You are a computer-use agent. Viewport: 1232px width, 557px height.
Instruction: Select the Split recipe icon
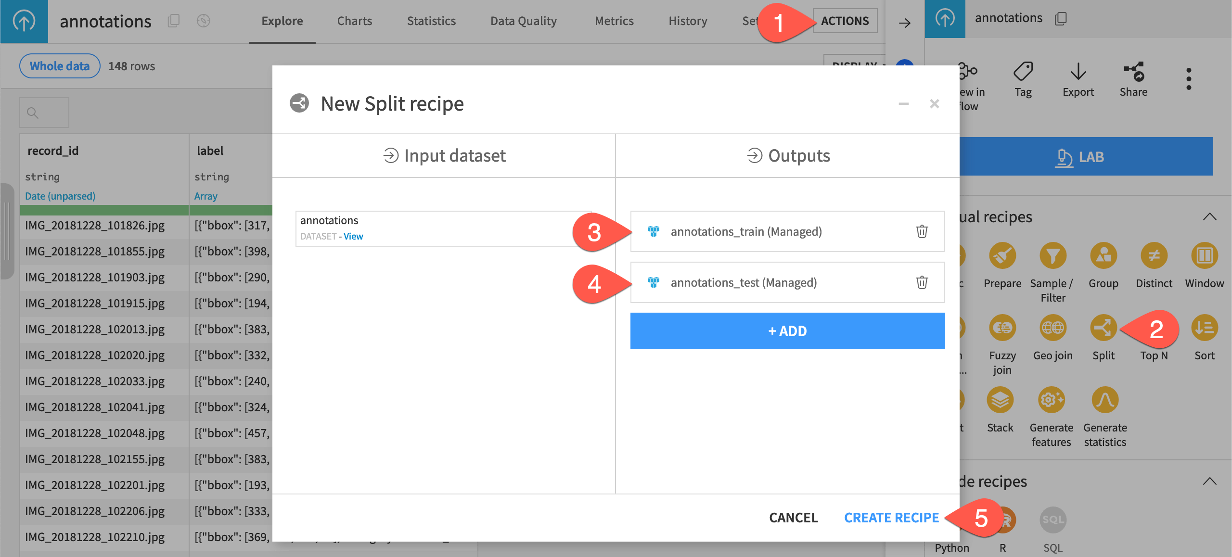pos(1104,328)
